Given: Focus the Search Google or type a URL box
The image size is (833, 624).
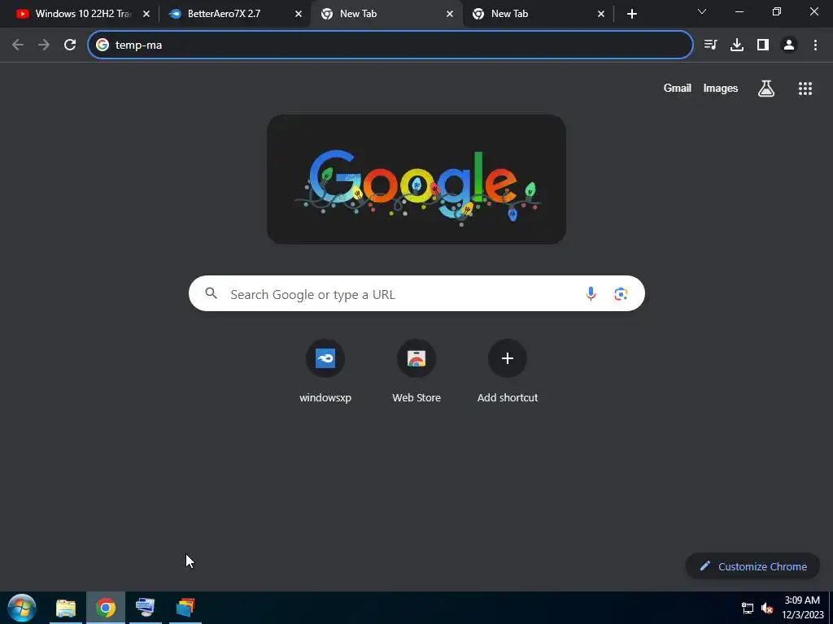Looking at the screenshot, I should click(x=416, y=293).
